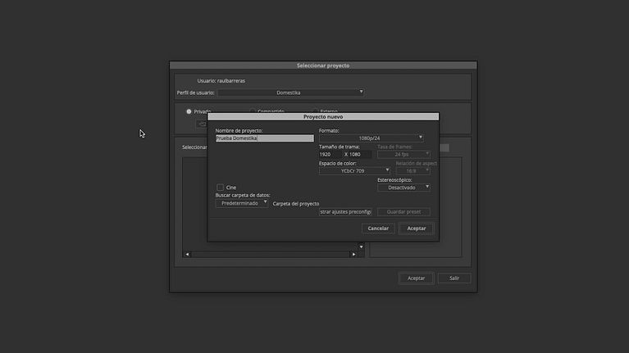Open the Buscar carpeta de datos Predeterminado dropdown
Screen dimensions: 629x353
[242, 203]
